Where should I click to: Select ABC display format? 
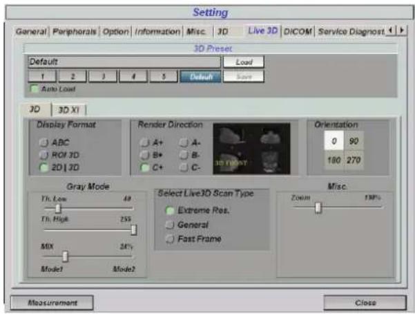coord(44,142)
